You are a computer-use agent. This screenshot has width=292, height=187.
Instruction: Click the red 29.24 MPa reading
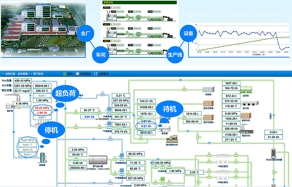click(42, 108)
